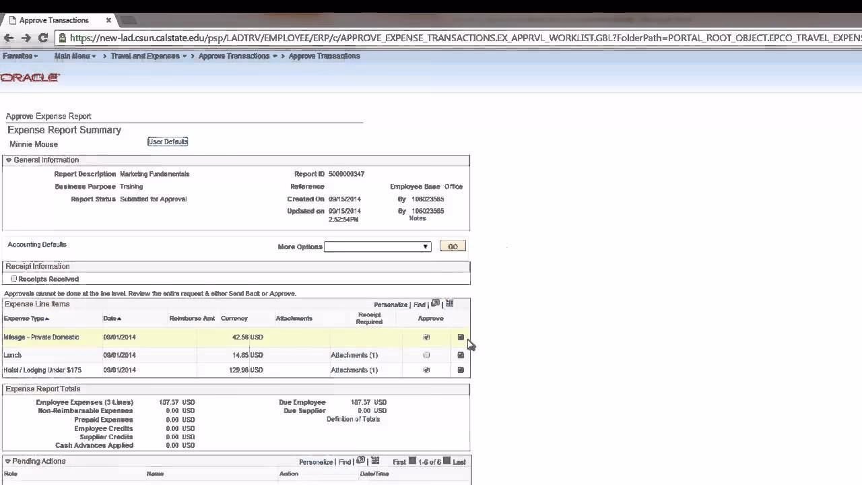862x485 pixels.
Task: Open the Favorites menu
Action: tap(20, 57)
